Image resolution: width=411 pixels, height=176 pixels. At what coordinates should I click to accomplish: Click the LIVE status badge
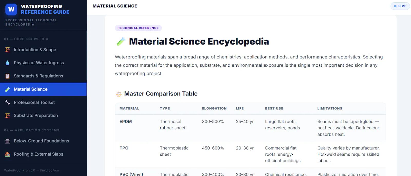point(400,6)
